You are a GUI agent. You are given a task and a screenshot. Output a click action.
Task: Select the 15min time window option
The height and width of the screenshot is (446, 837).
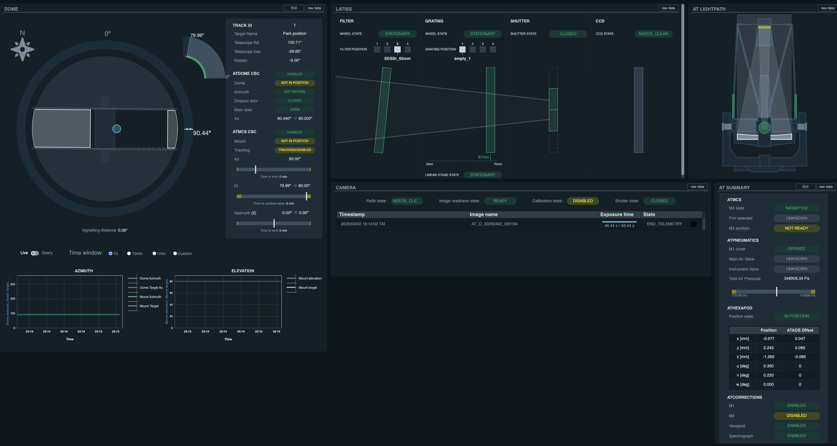click(129, 253)
